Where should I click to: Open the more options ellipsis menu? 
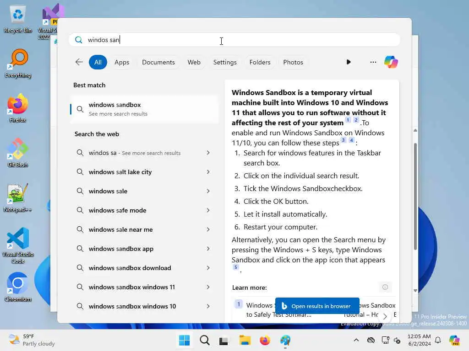point(373,62)
